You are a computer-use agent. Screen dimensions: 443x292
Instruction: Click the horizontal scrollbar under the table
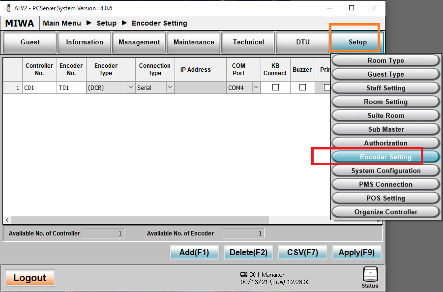[x=140, y=220]
